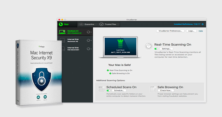The height and width of the screenshot is (117, 222).
Task: Click the Installed Definitions update arrow icon
Action: point(203,24)
